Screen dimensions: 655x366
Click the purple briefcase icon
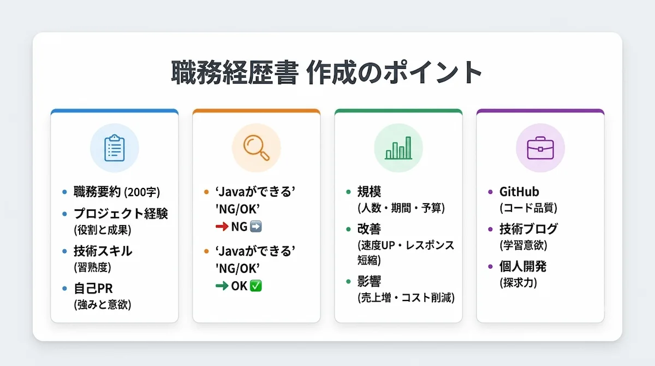pyautogui.click(x=540, y=148)
